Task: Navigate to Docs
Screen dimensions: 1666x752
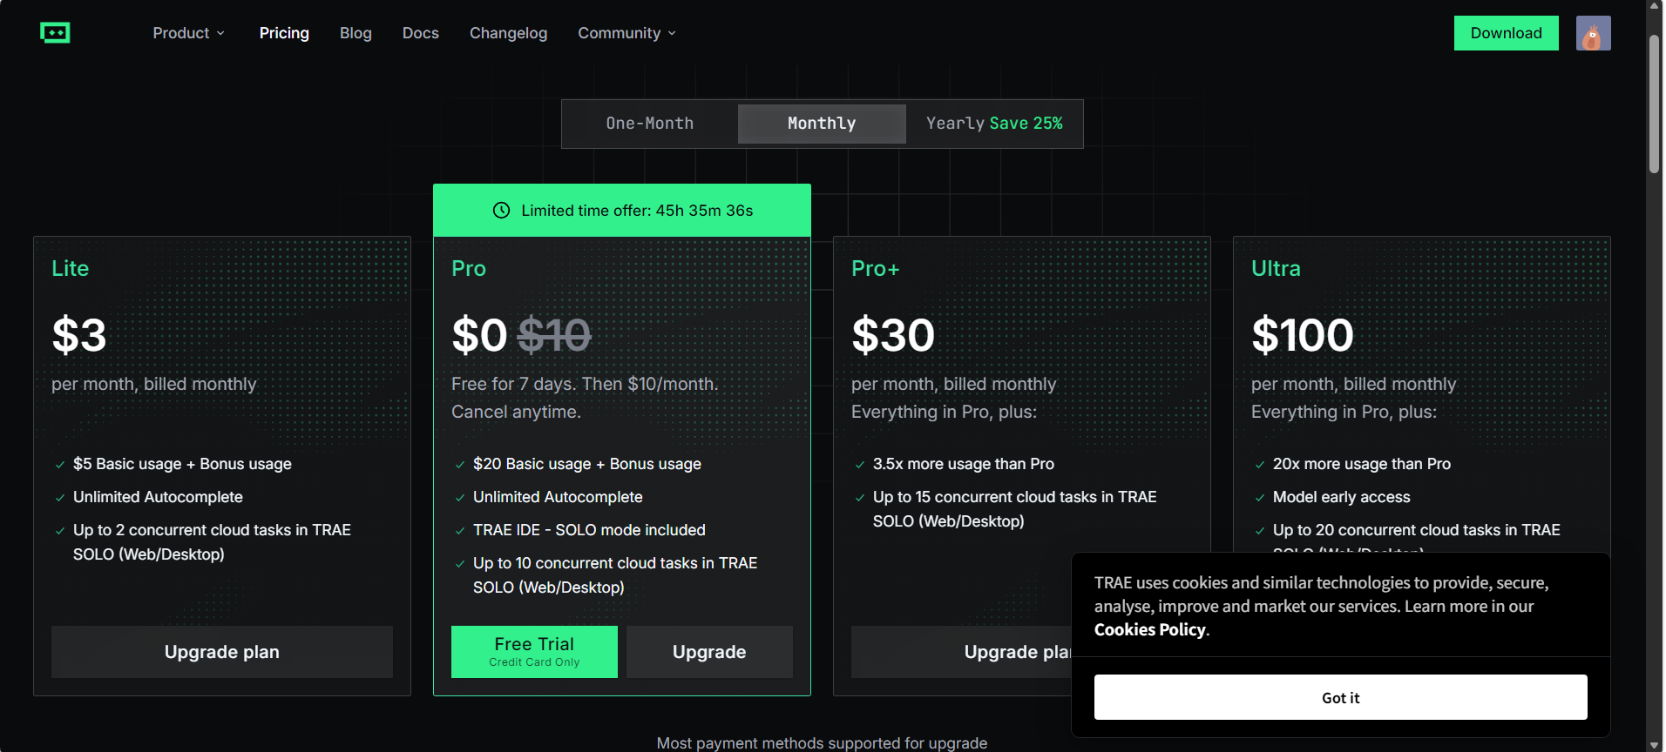Action: click(x=421, y=33)
